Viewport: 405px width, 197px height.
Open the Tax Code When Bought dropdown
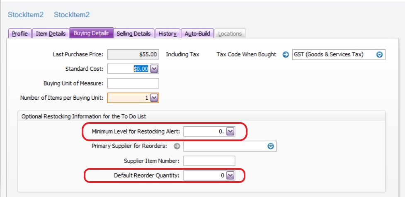tap(379, 55)
